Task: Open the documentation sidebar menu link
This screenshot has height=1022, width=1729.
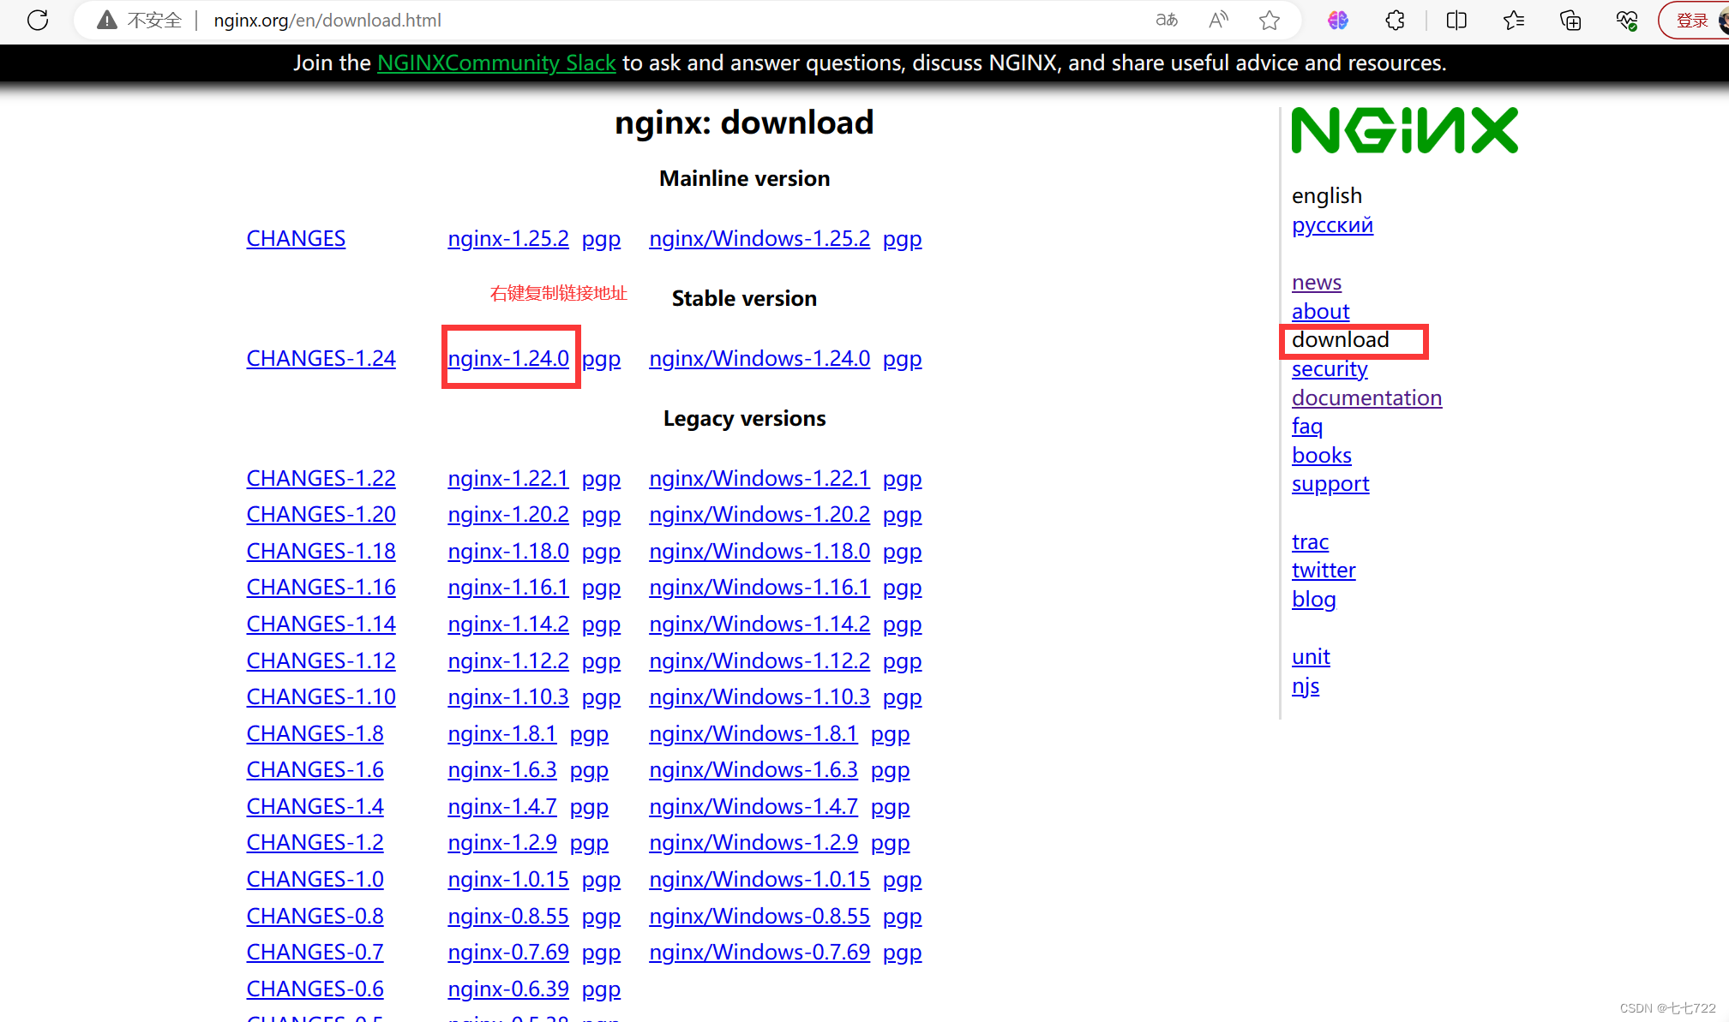Action: [1366, 397]
